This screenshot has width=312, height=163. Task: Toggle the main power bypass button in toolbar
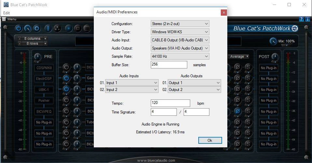tap(19, 28)
